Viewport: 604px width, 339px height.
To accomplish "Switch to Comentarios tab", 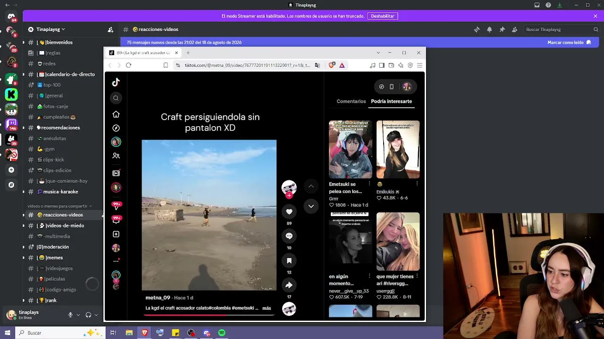I will click(351, 101).
